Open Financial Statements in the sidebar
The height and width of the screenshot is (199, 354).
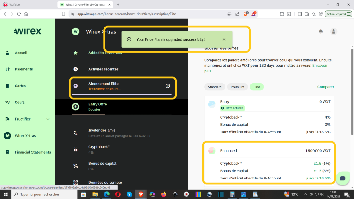33,152
